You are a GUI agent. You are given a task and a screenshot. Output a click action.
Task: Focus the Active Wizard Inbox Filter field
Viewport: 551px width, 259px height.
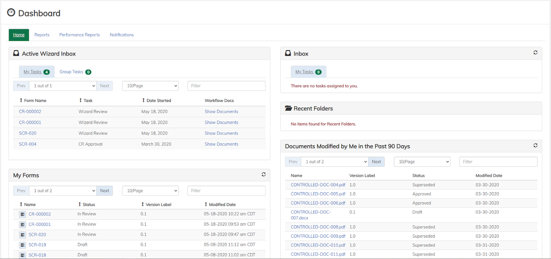point(226,86)
